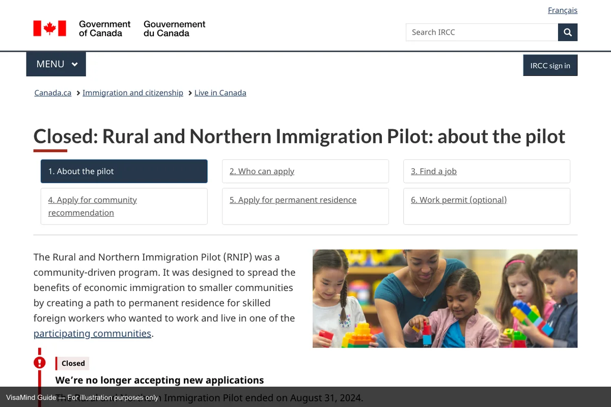Image resolution: width=611 pixels, height=407 pixels.
Task: Click the IRCC sign in button
Action: 550,66
